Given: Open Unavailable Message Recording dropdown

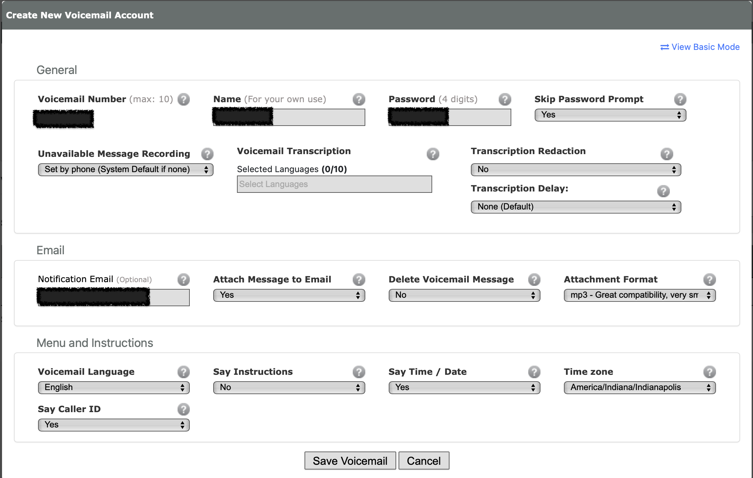Looking at the screenshot, I should (126, 170).
